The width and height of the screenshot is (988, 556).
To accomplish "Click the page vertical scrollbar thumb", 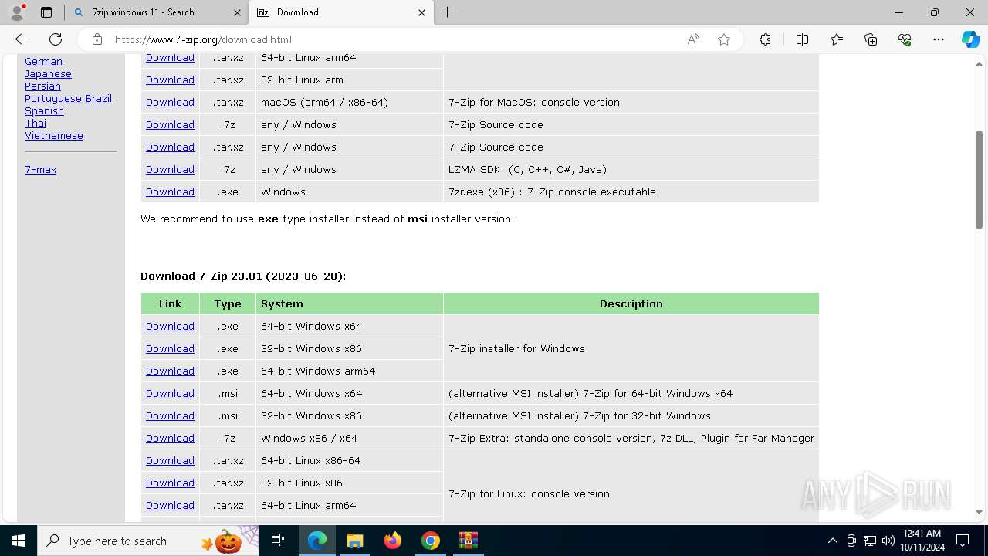I will coord(979,180).
